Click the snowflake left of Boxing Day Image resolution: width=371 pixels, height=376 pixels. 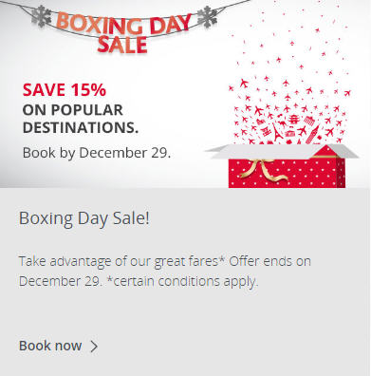[x=42, y=16]
